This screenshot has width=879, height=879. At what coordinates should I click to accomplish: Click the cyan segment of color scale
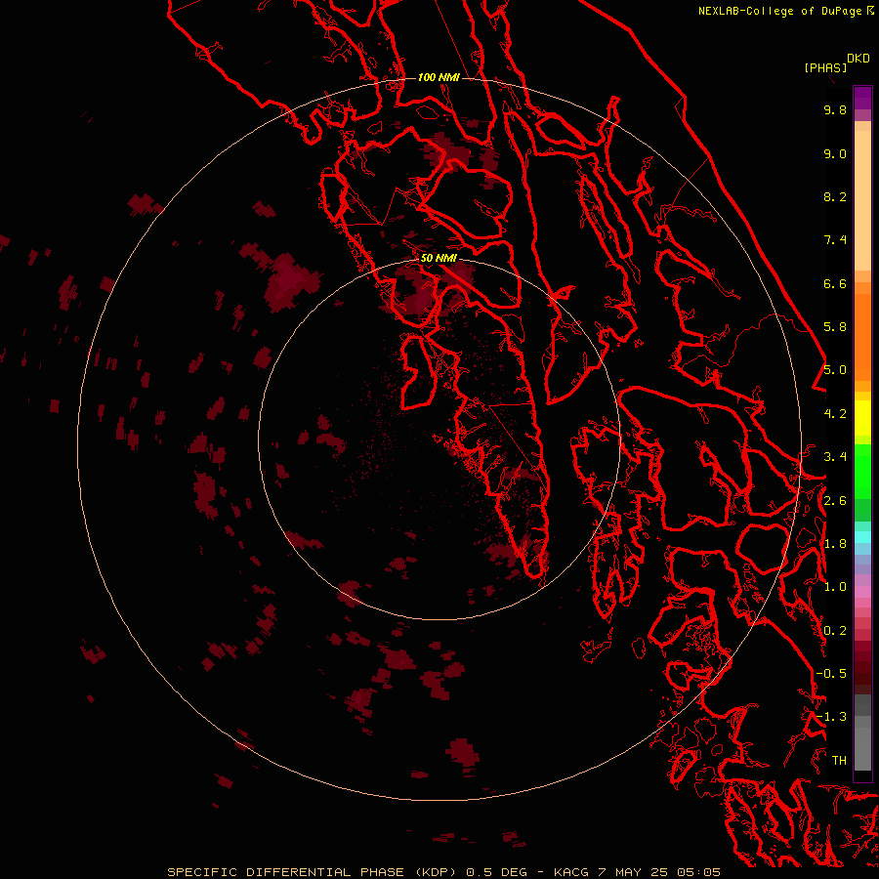[x=862, y=537]
